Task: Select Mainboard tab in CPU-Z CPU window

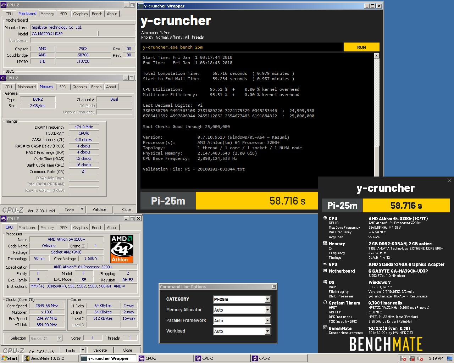Action: coord(27,228)
